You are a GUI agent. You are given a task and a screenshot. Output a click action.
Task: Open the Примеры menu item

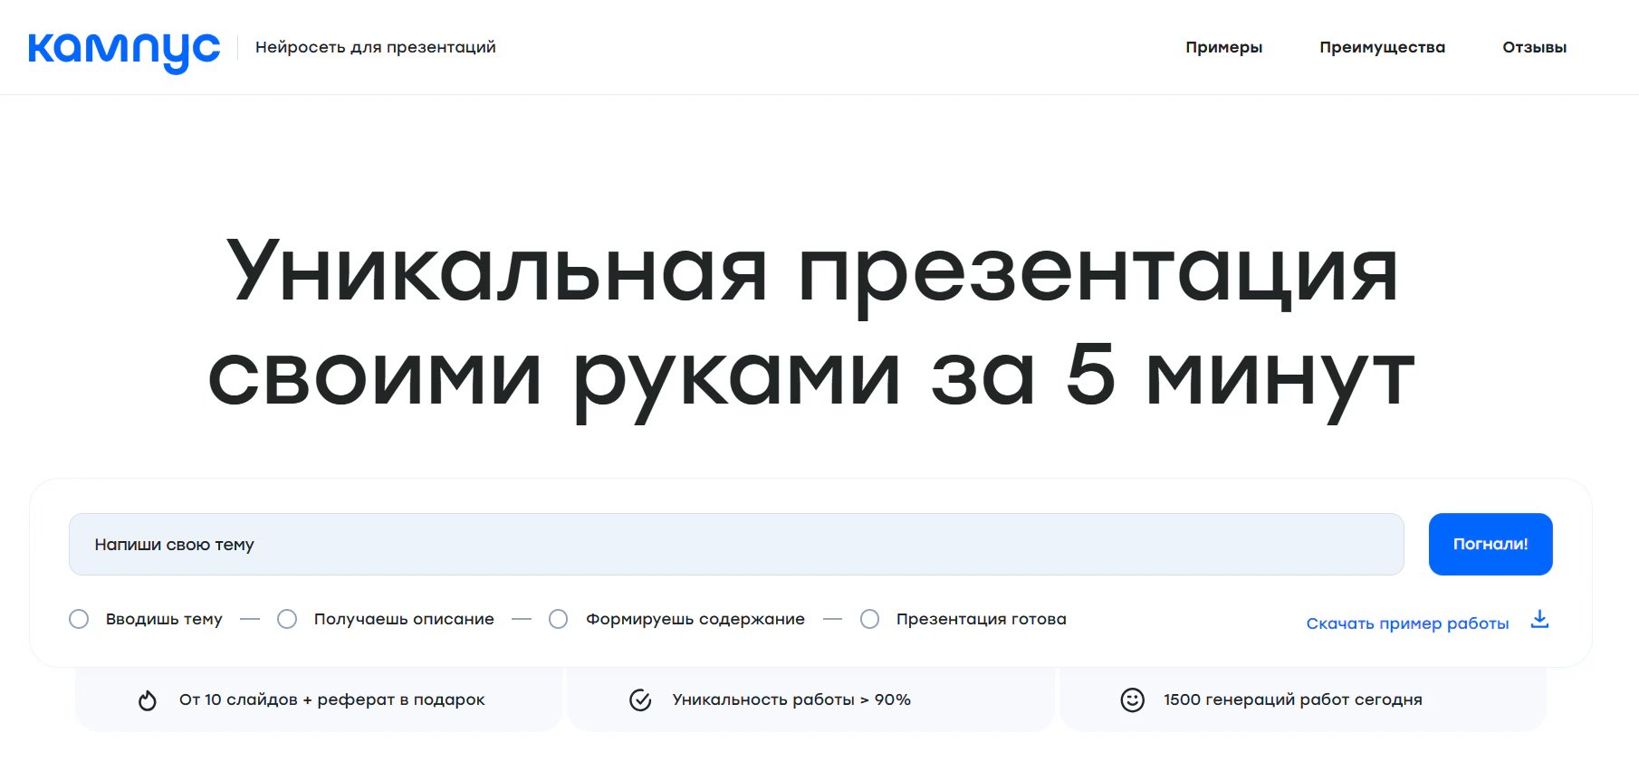(1224, 47)
